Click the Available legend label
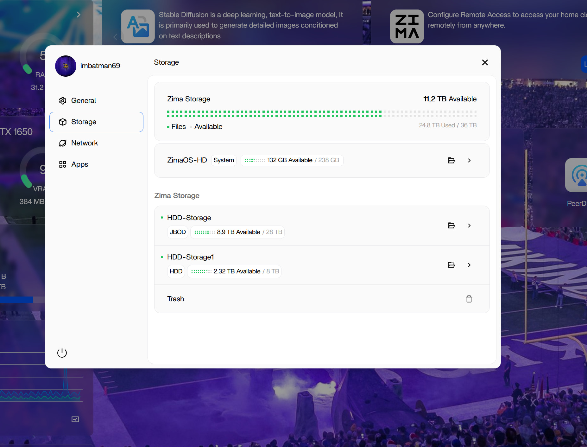The width and height of the screenshot is (587, 447). 208,126
